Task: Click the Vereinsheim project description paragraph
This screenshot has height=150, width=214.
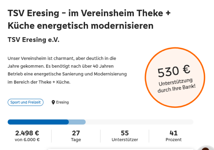Action: tap(67, 70)
